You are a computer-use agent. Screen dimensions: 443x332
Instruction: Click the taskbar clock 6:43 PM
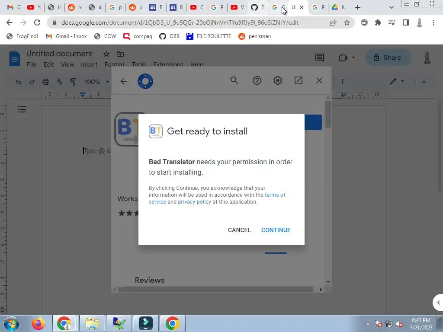click(421, 320)
